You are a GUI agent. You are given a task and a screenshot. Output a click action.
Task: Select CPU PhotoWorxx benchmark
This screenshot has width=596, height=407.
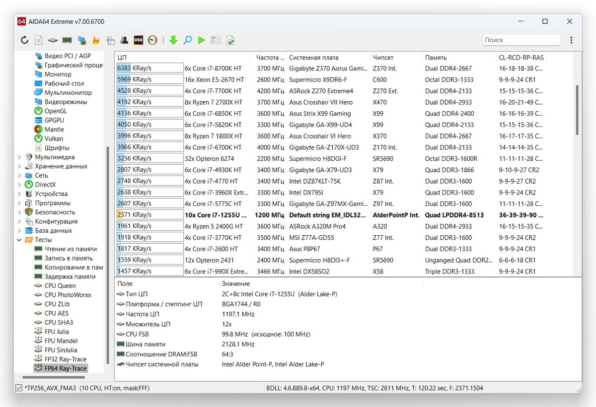[68, 295]
